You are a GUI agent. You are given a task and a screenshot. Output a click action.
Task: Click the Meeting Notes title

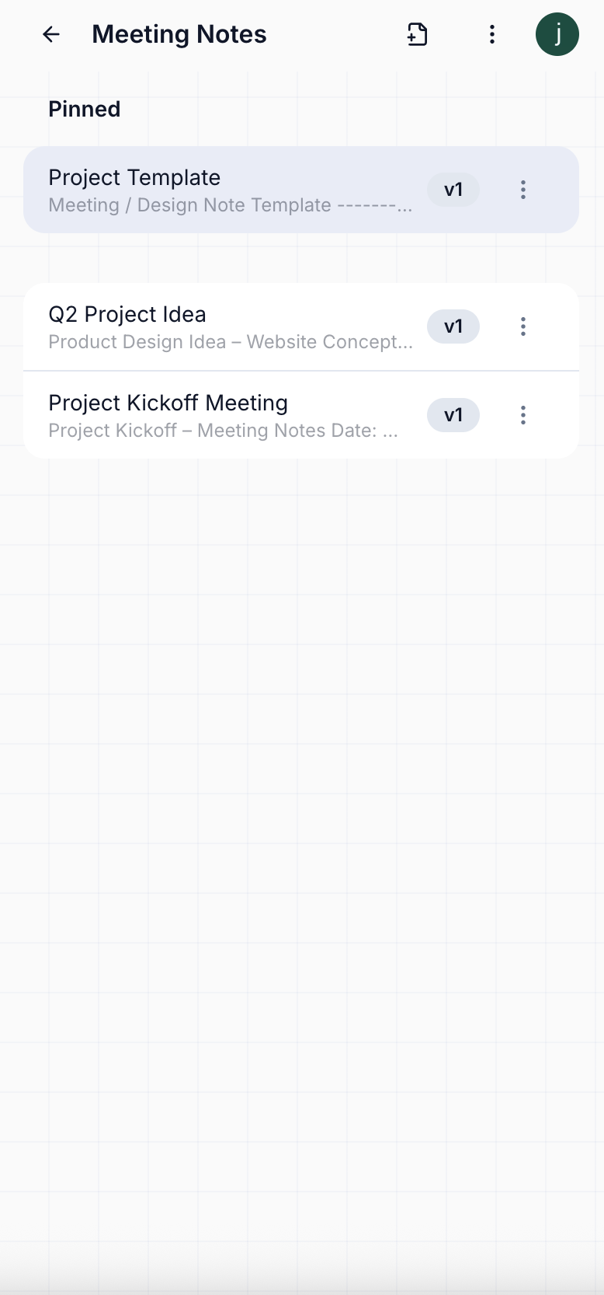(x=179, y=34)
